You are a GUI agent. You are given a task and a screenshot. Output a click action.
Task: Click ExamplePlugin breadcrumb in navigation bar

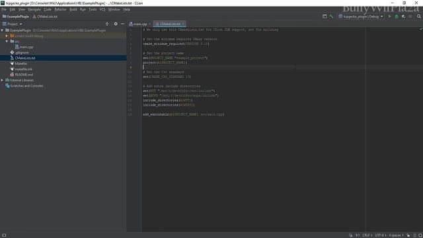[x=16, y=17]
